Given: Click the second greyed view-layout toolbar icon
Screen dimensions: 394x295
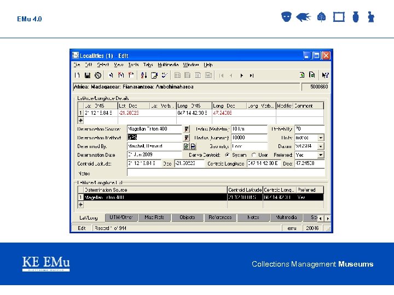Looking at the screenshot, I should click(188, 75).
